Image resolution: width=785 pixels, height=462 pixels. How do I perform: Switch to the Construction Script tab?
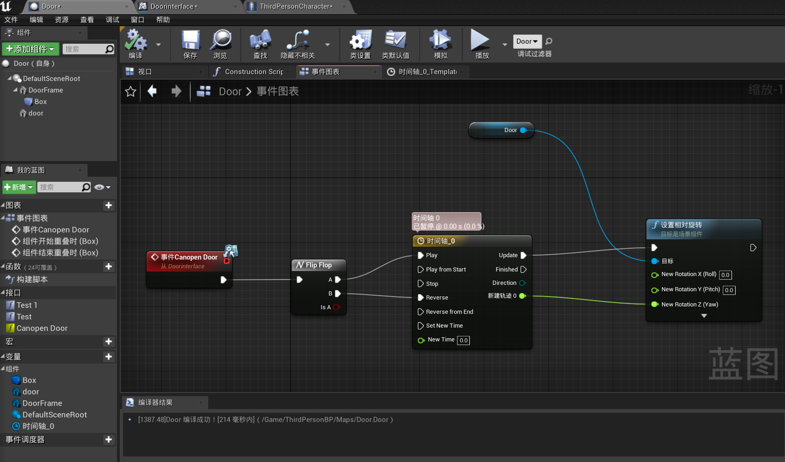coord(253,72)
